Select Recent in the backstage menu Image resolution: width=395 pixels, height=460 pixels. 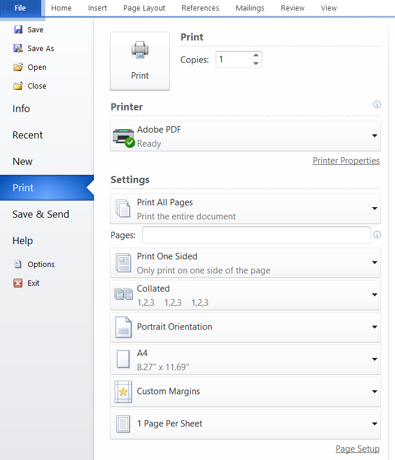pos(47,135)
